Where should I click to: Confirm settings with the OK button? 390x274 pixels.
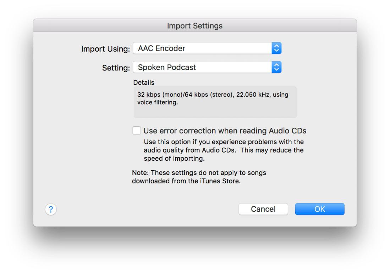tap(319, 209)
